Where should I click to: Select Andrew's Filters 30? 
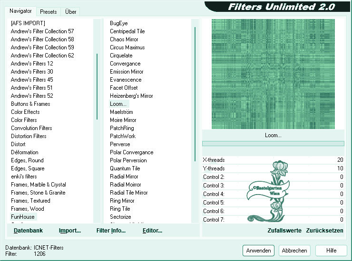[32, 72]
